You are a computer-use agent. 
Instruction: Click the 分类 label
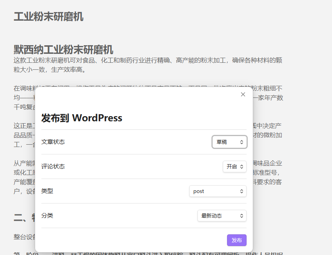coord(47,216)
